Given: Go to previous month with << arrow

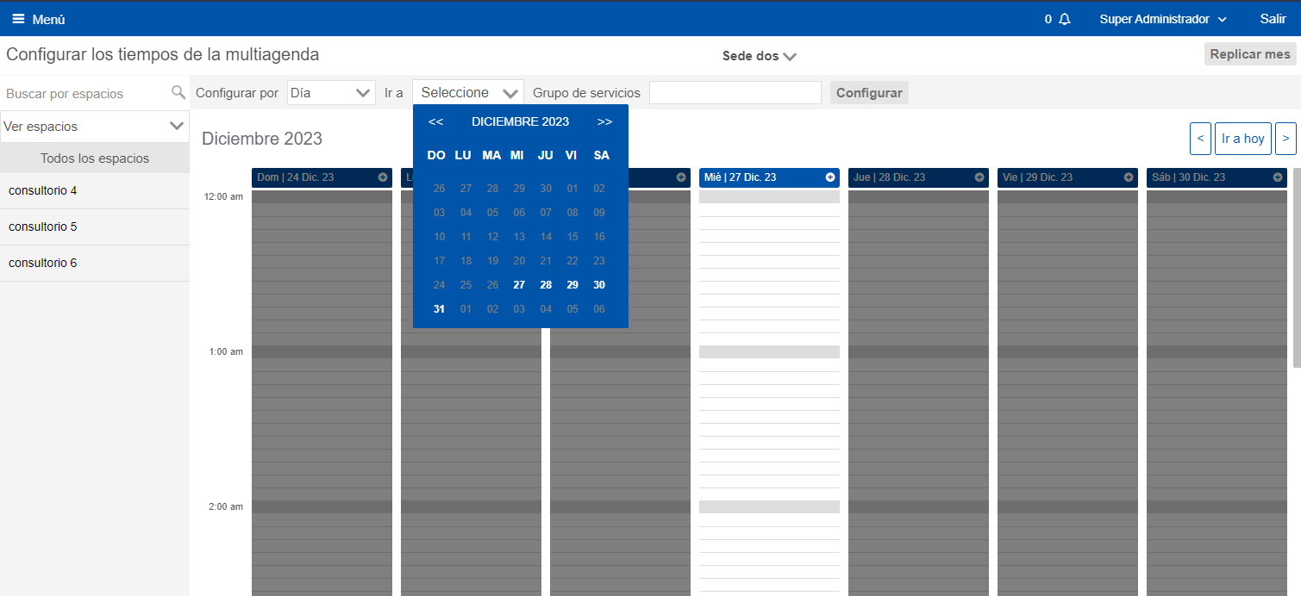Looking at the screenshot, I should coord(435,121).
